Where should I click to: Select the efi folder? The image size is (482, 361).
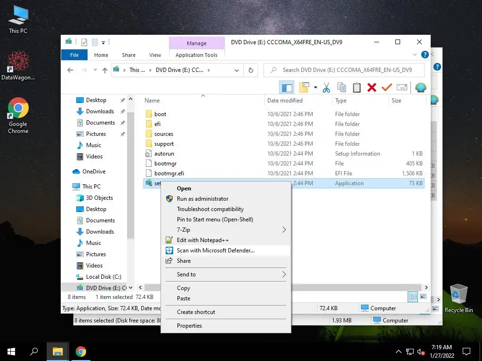pos(157,124)
